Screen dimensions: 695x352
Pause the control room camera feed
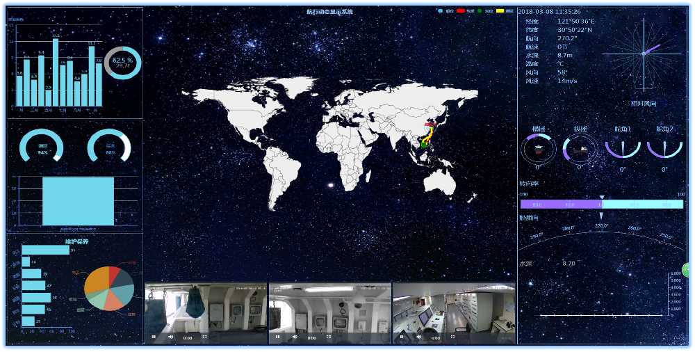[402, 337]
